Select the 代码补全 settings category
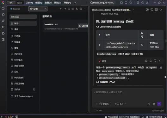 [x=23, y=54]
